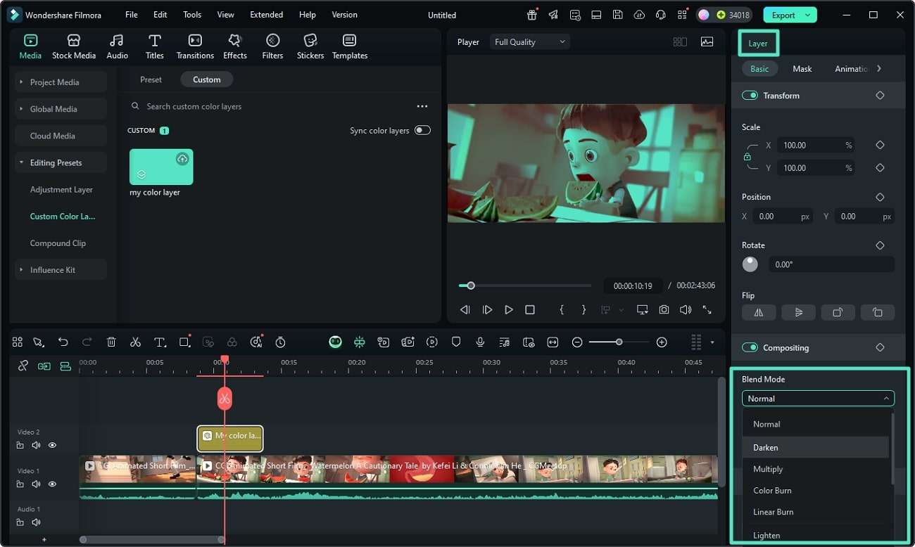
Task: Add a marker with shield icon
Action: [456, 342]
